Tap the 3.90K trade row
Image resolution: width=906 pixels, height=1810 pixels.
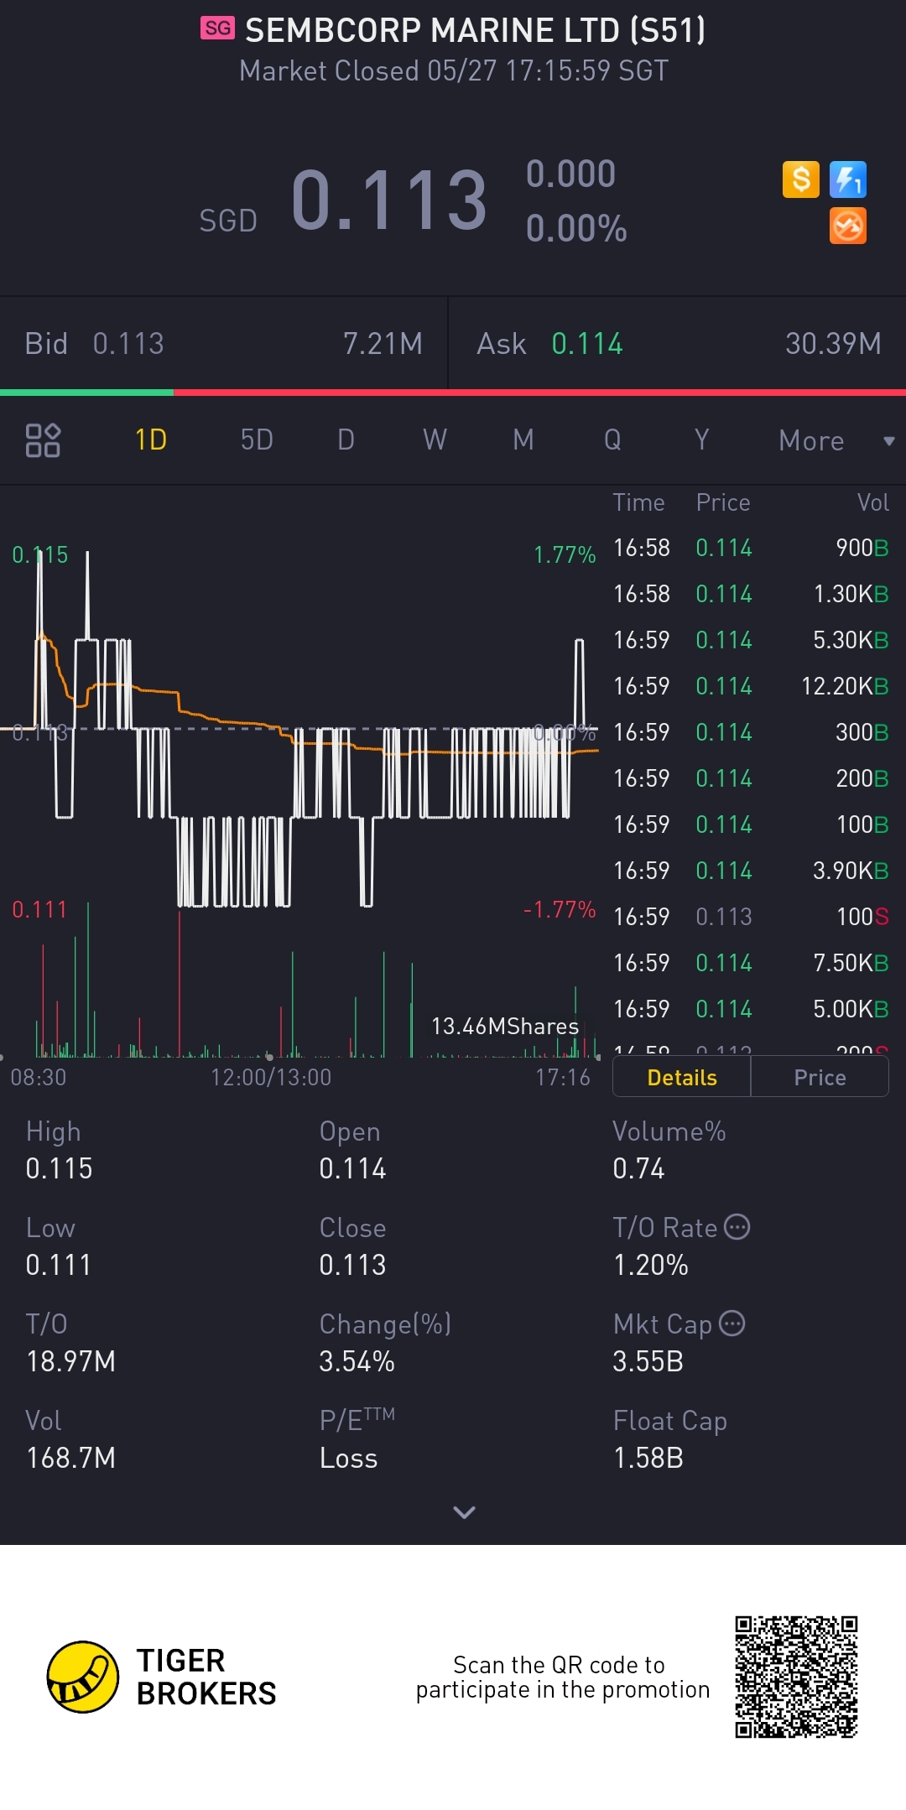click(x=751, y=871)
